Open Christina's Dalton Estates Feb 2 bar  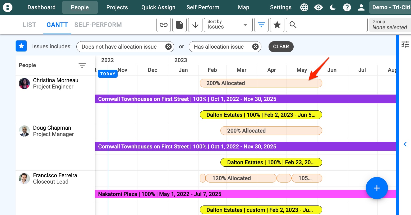click(261, 115)
